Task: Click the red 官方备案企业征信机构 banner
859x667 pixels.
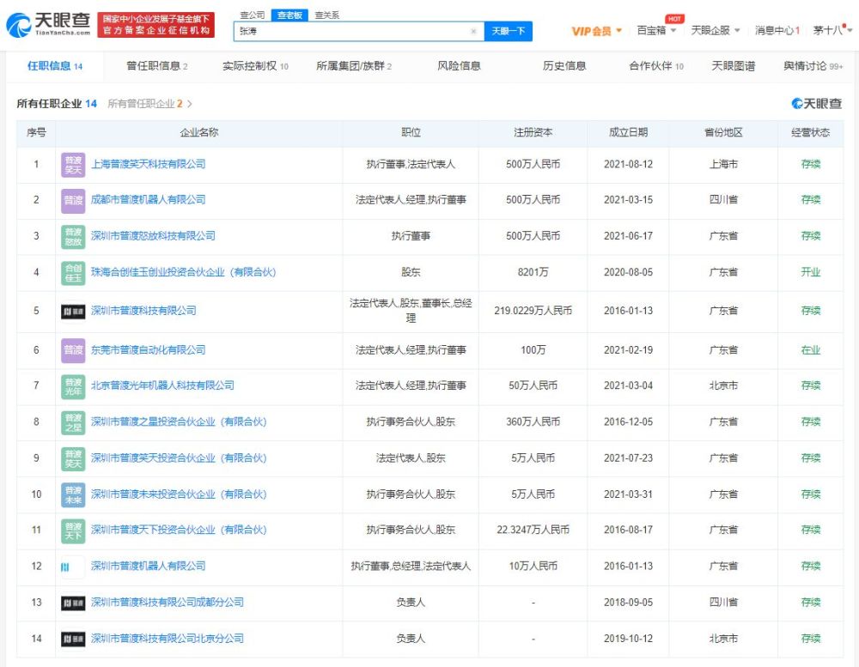Action: point(156,25)
